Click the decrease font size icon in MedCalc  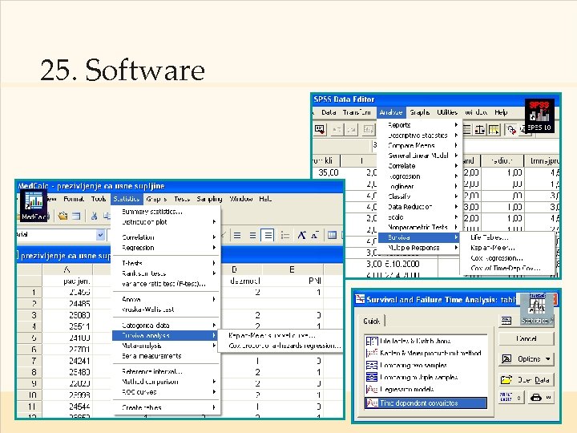click(x=315, y=235)
